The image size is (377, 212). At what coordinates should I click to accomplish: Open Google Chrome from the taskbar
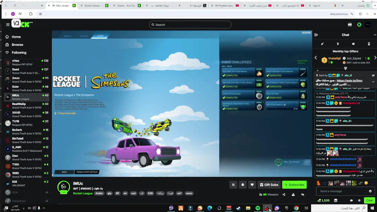(296, 208)
